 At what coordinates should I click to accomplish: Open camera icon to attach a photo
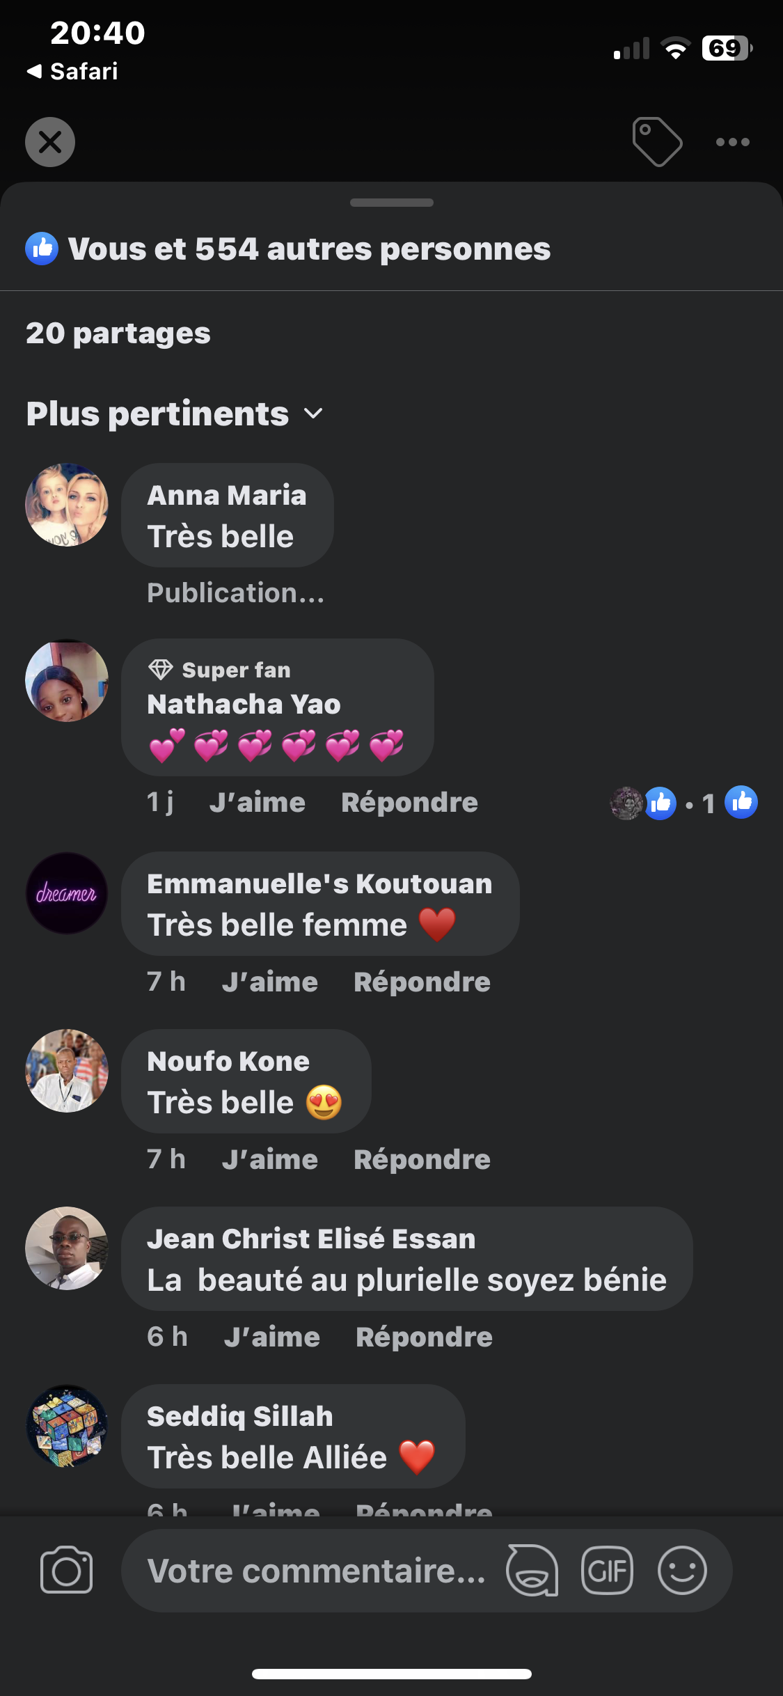click(66, 1571)
